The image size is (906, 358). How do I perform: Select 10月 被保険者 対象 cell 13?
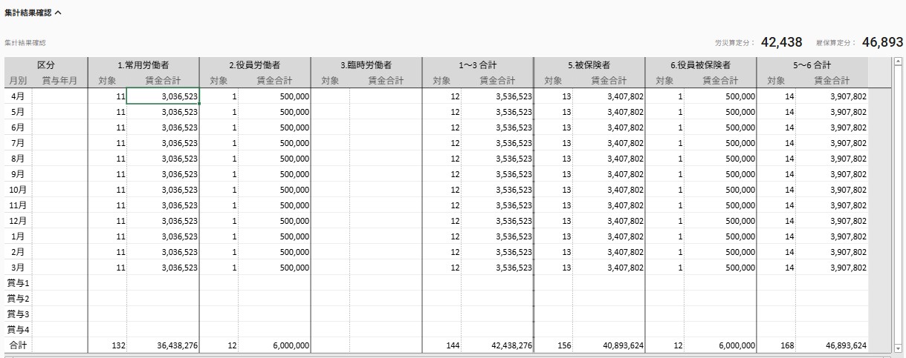coord(554,190)
